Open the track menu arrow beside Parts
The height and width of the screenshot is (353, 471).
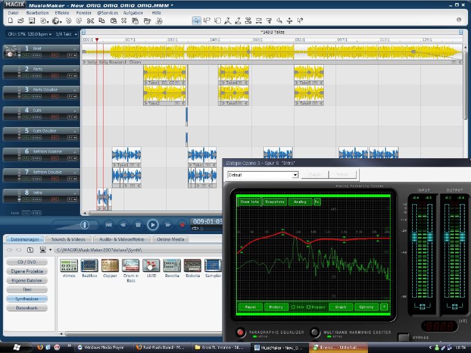coord(75,69)
